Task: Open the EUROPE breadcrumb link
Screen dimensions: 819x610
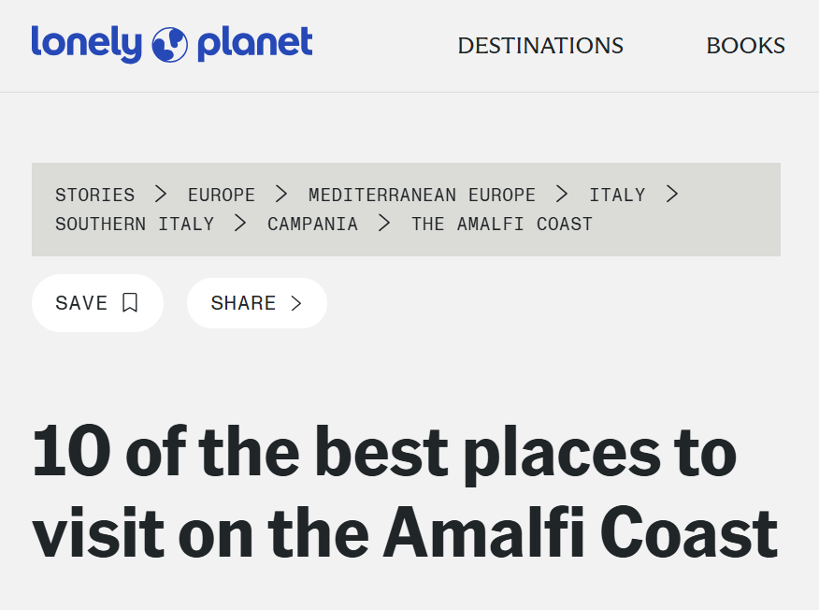Action: coord(222,195)
